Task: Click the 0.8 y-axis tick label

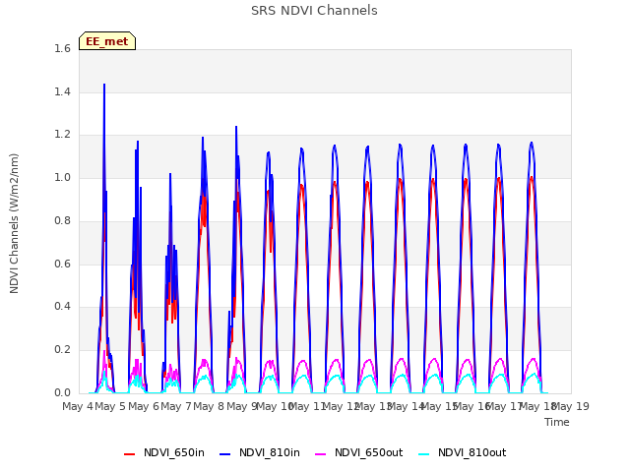Action: point(62,220)
